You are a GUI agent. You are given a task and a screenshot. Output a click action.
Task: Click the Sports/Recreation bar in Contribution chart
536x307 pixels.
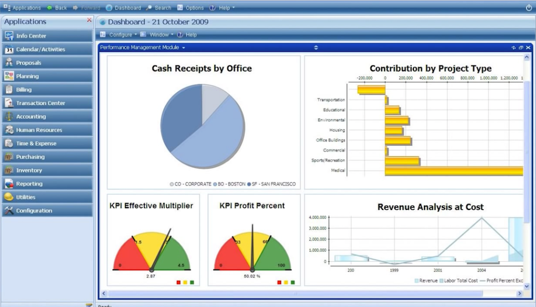tap(403, 161)
